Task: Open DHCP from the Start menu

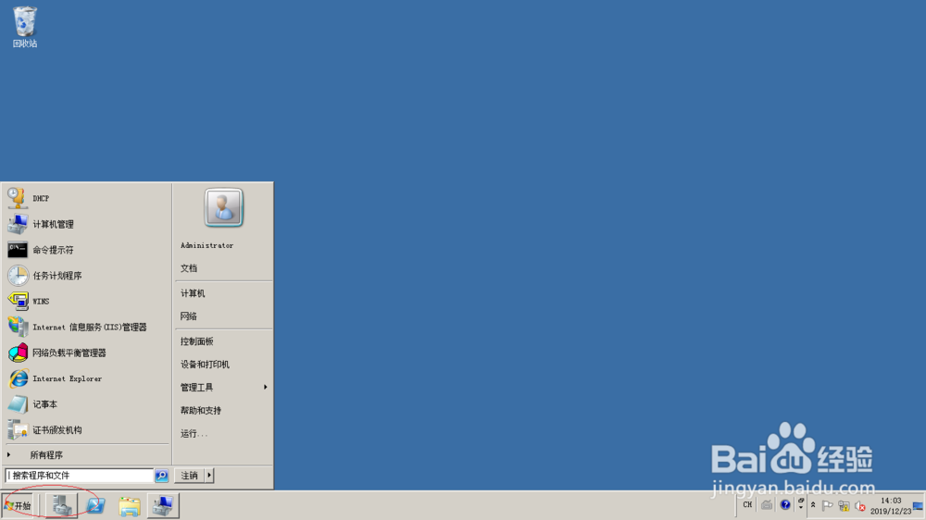Action: tap(87, 198)
